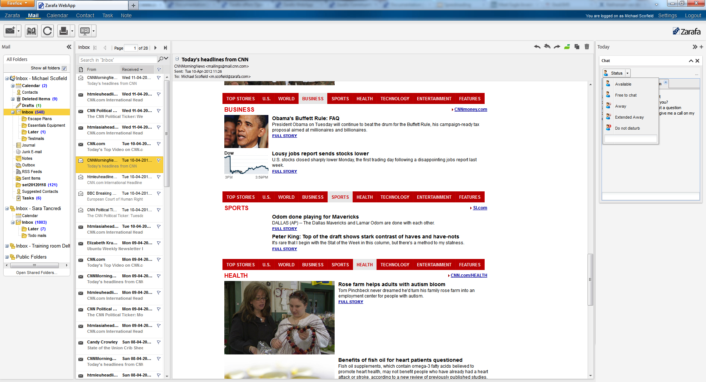This screenshot has height=382, width=706.
Task: Open the reading pane view options
Action: (x=85, y=31)
